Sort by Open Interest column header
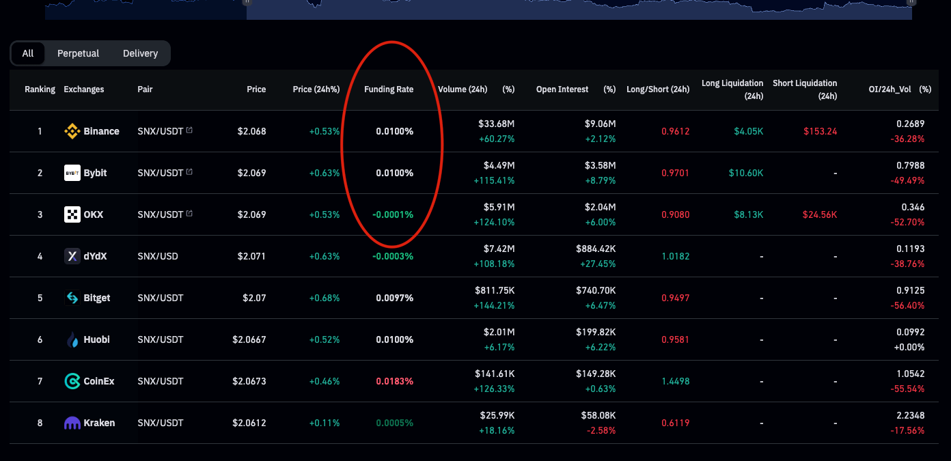The width and height of the screenshot is (951, 461). pyautogui.click(x=562, y=89)
